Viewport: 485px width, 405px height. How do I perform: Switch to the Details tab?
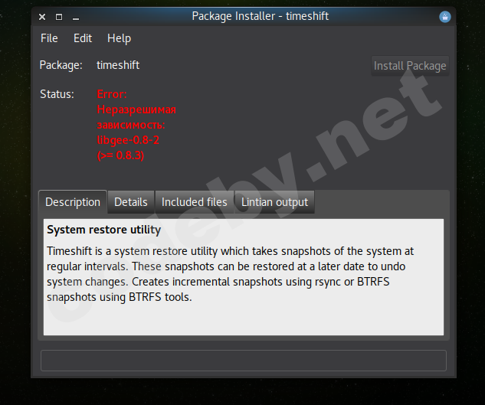131,202
